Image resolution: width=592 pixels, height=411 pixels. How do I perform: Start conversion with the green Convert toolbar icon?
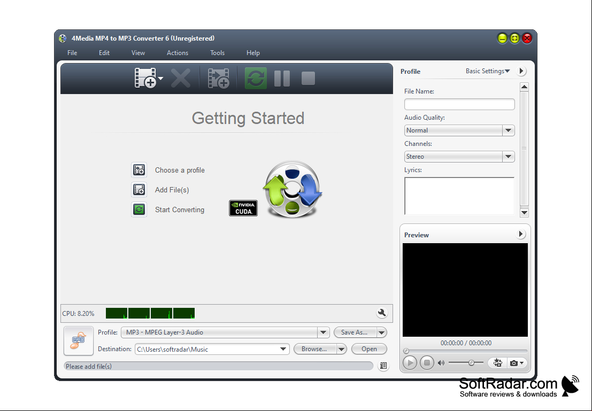pyautogui.click(x=256, y=78)
